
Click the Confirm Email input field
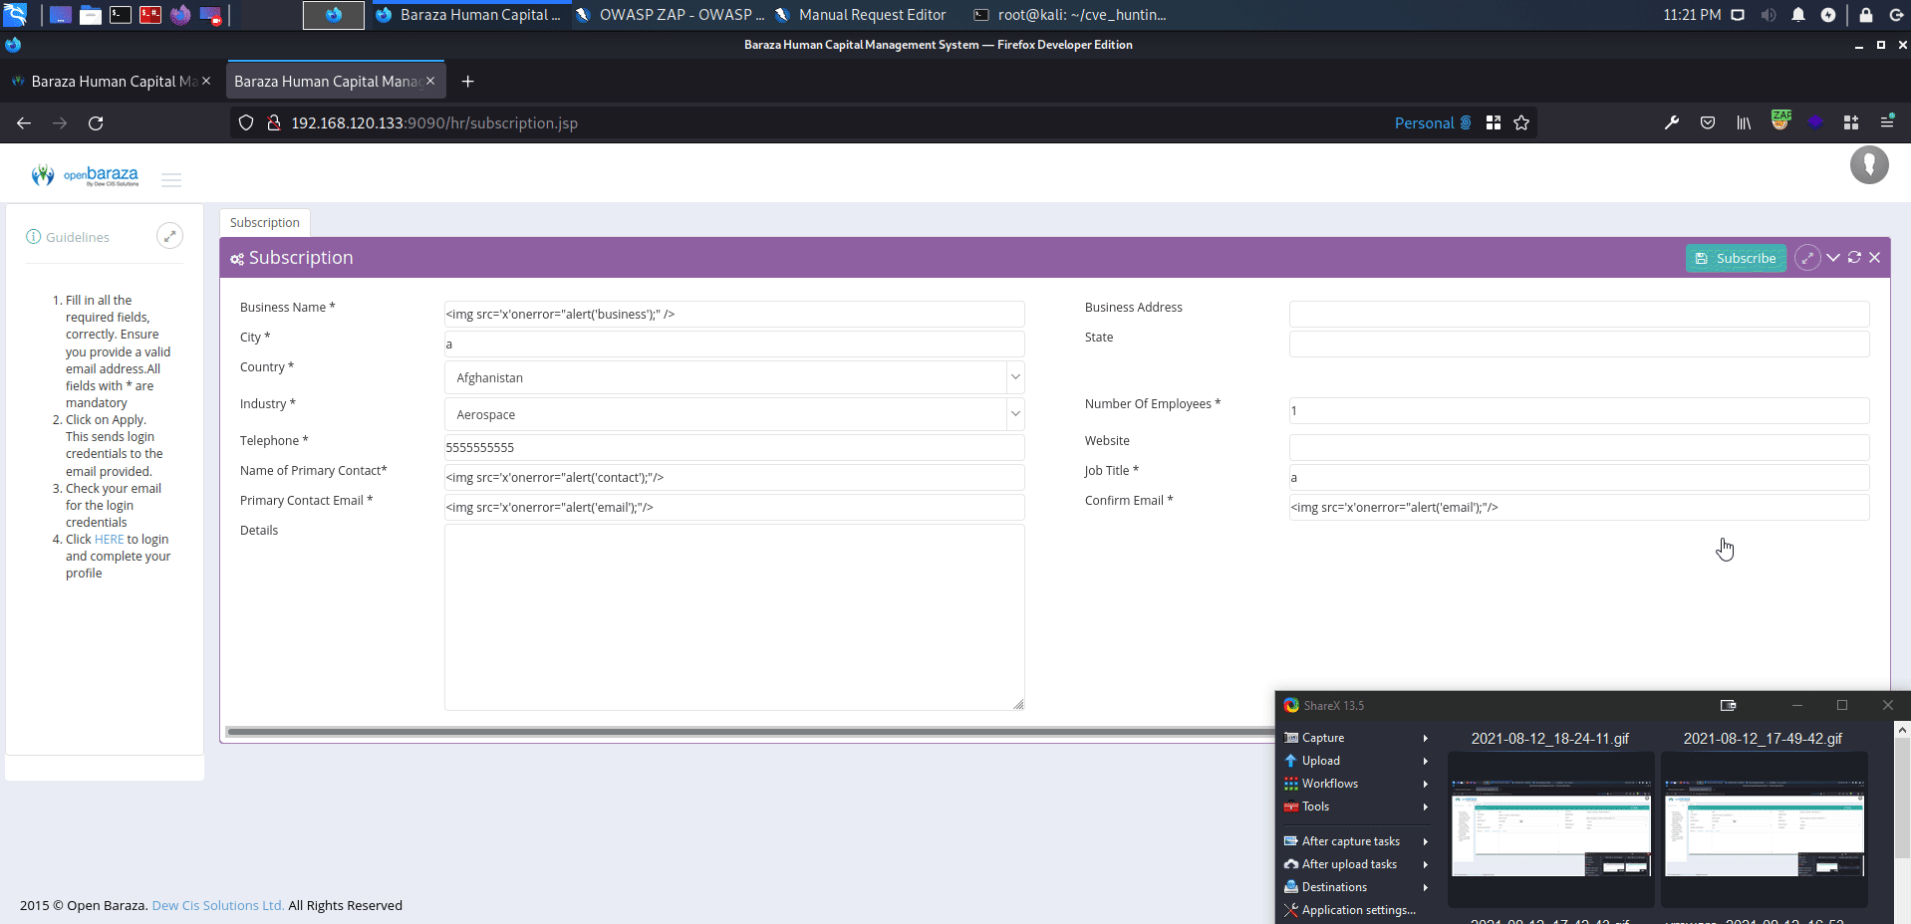tap(1579, 507)
